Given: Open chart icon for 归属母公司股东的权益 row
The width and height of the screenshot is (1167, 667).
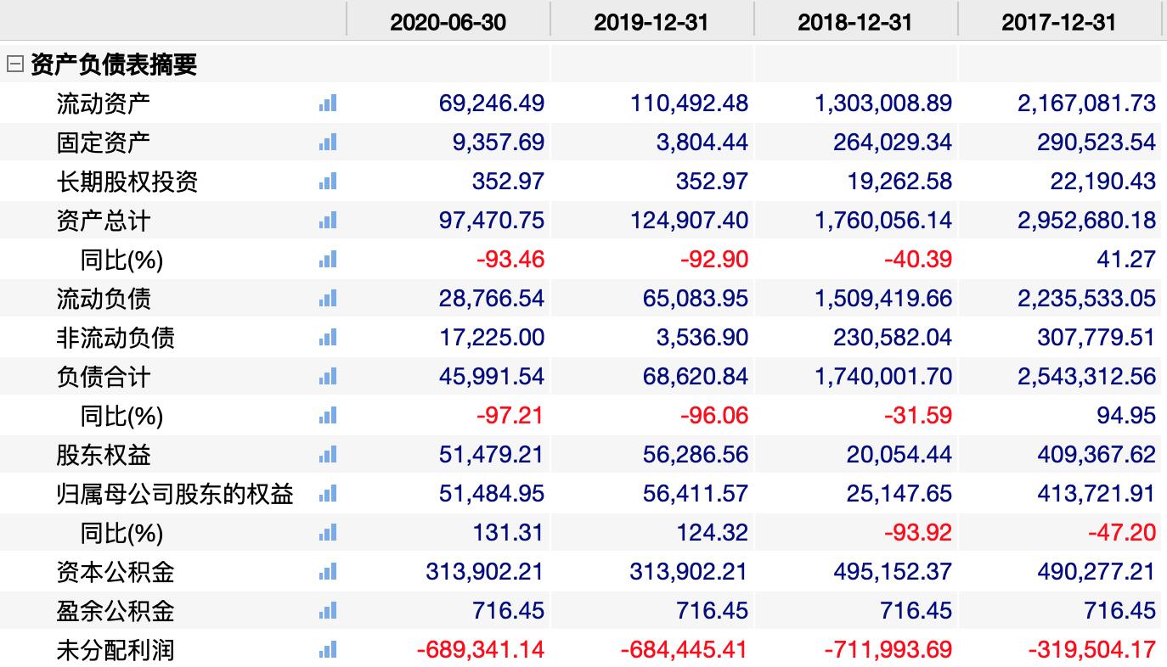Looking at the screenshot, I should (x=328, y=494).
